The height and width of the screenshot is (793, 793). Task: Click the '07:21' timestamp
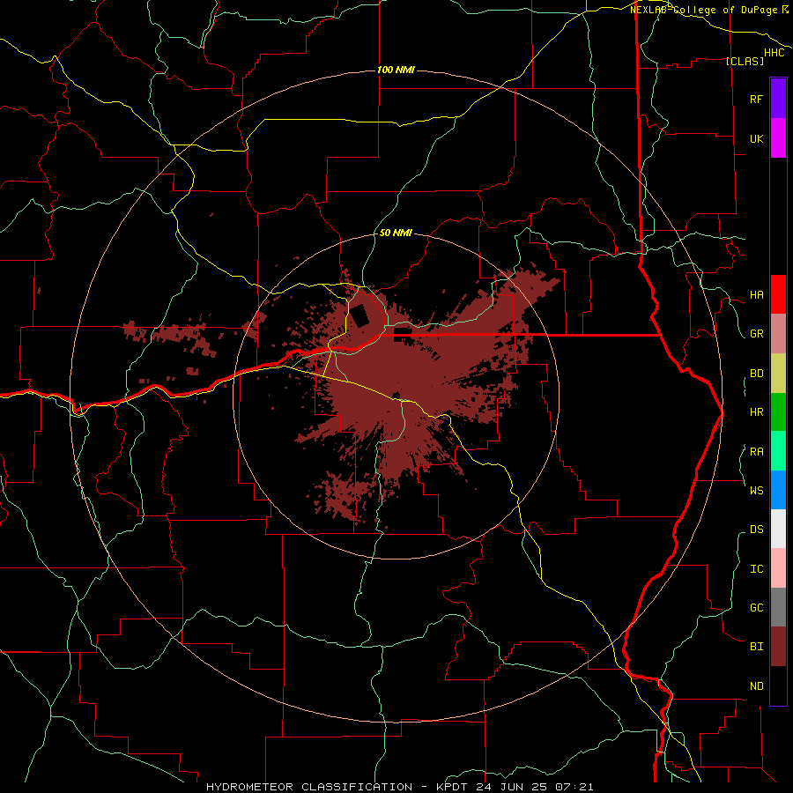[x=574, y=787]
